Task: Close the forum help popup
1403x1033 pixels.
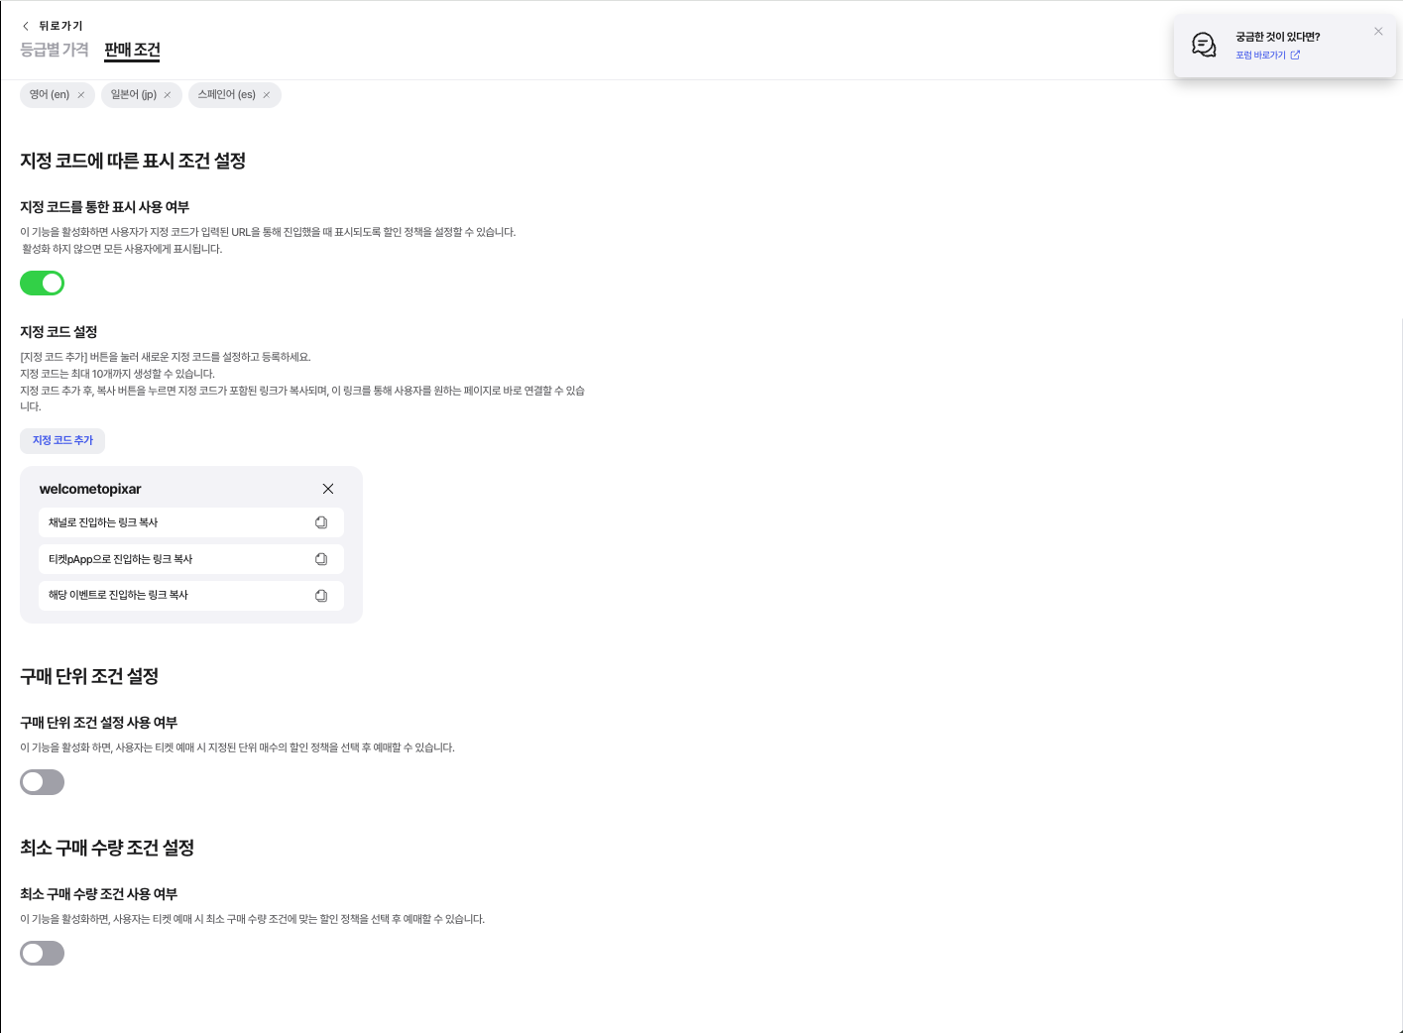Action: click(x=1378, y=32)
